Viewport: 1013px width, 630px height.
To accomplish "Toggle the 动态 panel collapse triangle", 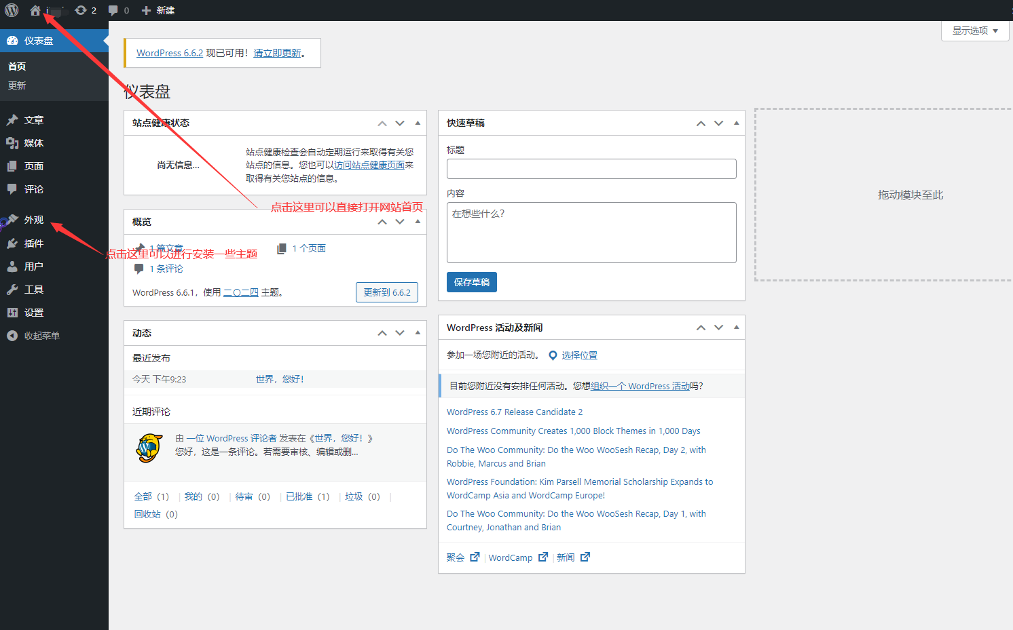I will [x=418, y=332].
